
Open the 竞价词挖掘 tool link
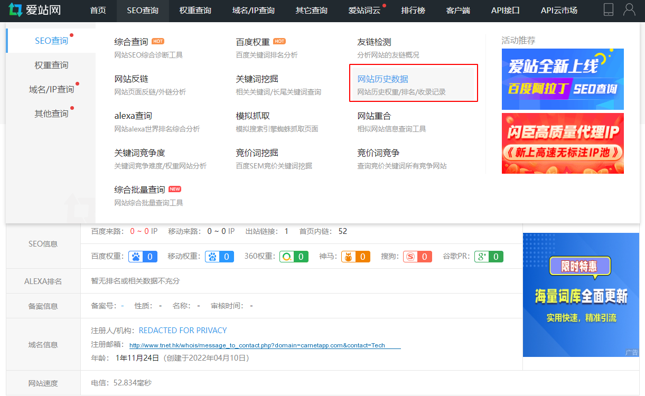[x=257, y=153]
